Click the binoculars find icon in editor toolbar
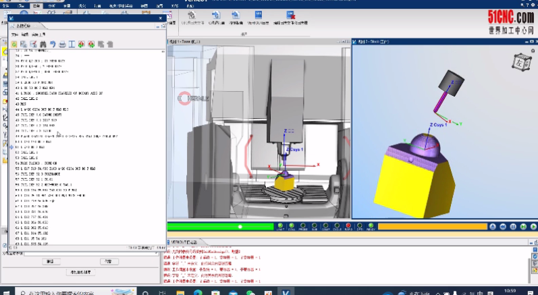Image resolution: width=538 pixels, height=295 pixels. 43,45
